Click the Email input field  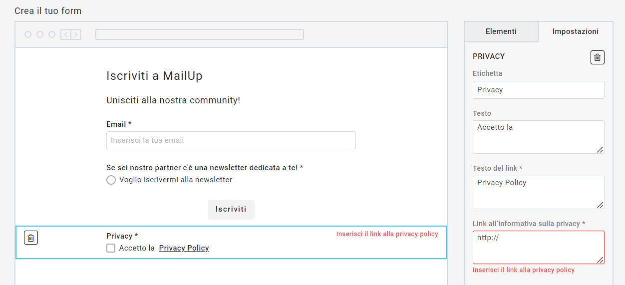pyautogui.click(x=231, y=140)
